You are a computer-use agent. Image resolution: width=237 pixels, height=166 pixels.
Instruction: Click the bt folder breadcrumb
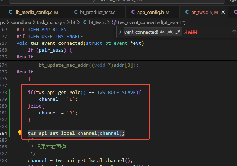[x=73, y=23]
